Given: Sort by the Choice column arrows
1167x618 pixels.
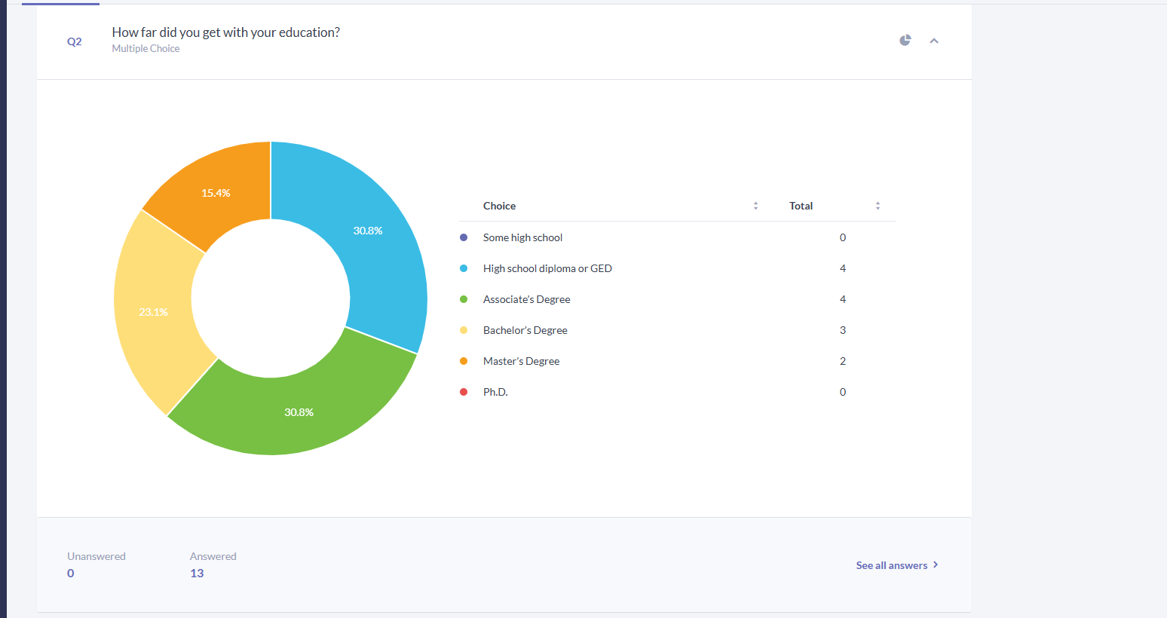Looking at the screenshot, I should pos(755,206).
